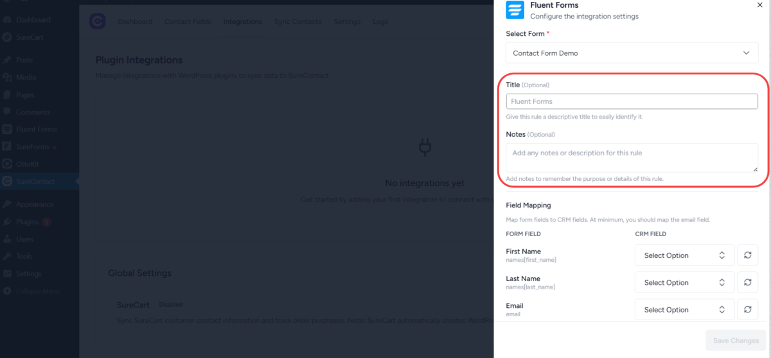The height and width of the screenshot is (358, 771).
Task: Switch to the Sync Contacts tab
Action: click(297, 22)
